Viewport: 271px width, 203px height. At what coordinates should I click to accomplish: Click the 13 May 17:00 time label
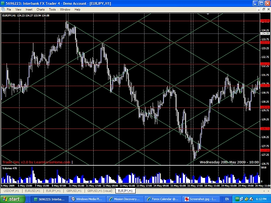pos(144,186)
